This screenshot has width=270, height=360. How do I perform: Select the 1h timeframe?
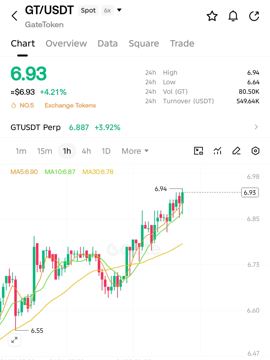67,151
